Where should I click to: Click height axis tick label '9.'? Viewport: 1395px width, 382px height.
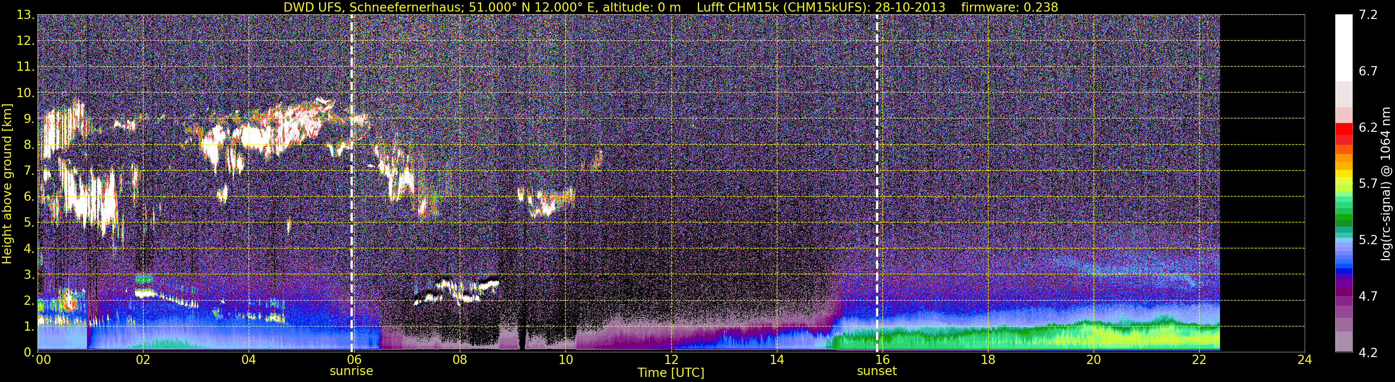[29, 118]
